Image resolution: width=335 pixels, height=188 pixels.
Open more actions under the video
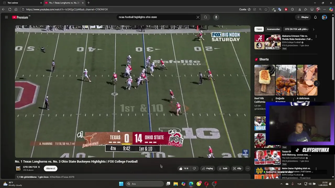[248, 168]
